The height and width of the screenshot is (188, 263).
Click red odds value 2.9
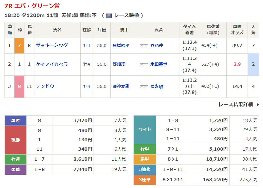[237, 64]
